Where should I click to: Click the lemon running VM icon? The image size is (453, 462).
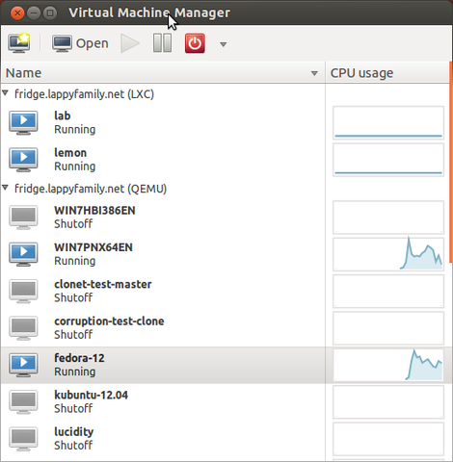click(23, 160)
